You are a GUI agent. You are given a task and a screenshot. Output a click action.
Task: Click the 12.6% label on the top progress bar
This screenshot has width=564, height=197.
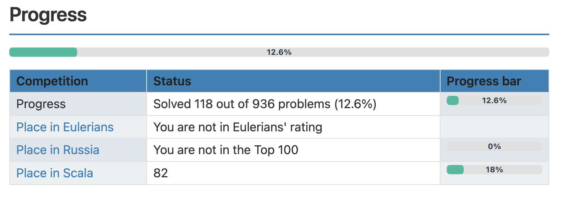coord(279,53)
